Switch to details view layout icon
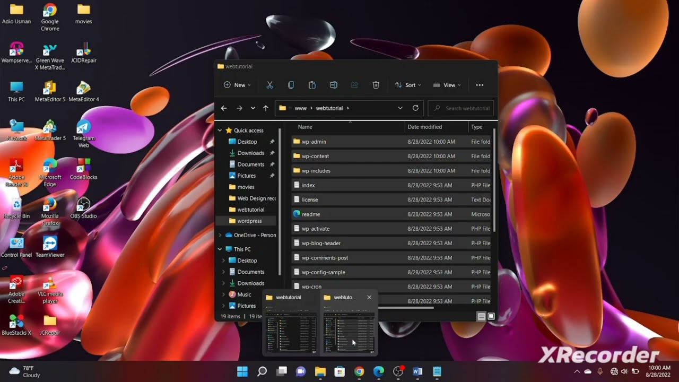This screenshot has width=679, height=382. point(481,316)
